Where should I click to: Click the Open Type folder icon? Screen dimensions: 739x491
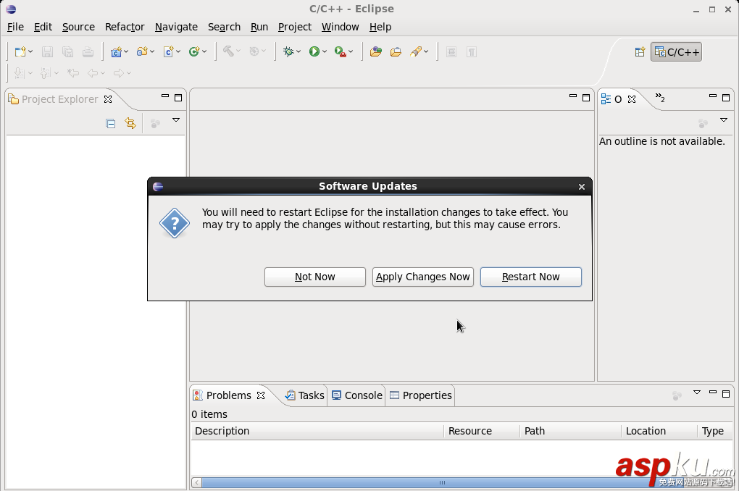396,52
